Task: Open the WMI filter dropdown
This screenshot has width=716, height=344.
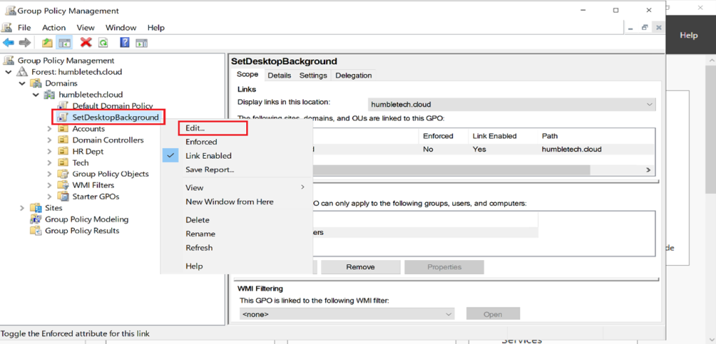Action: point(447,315)
